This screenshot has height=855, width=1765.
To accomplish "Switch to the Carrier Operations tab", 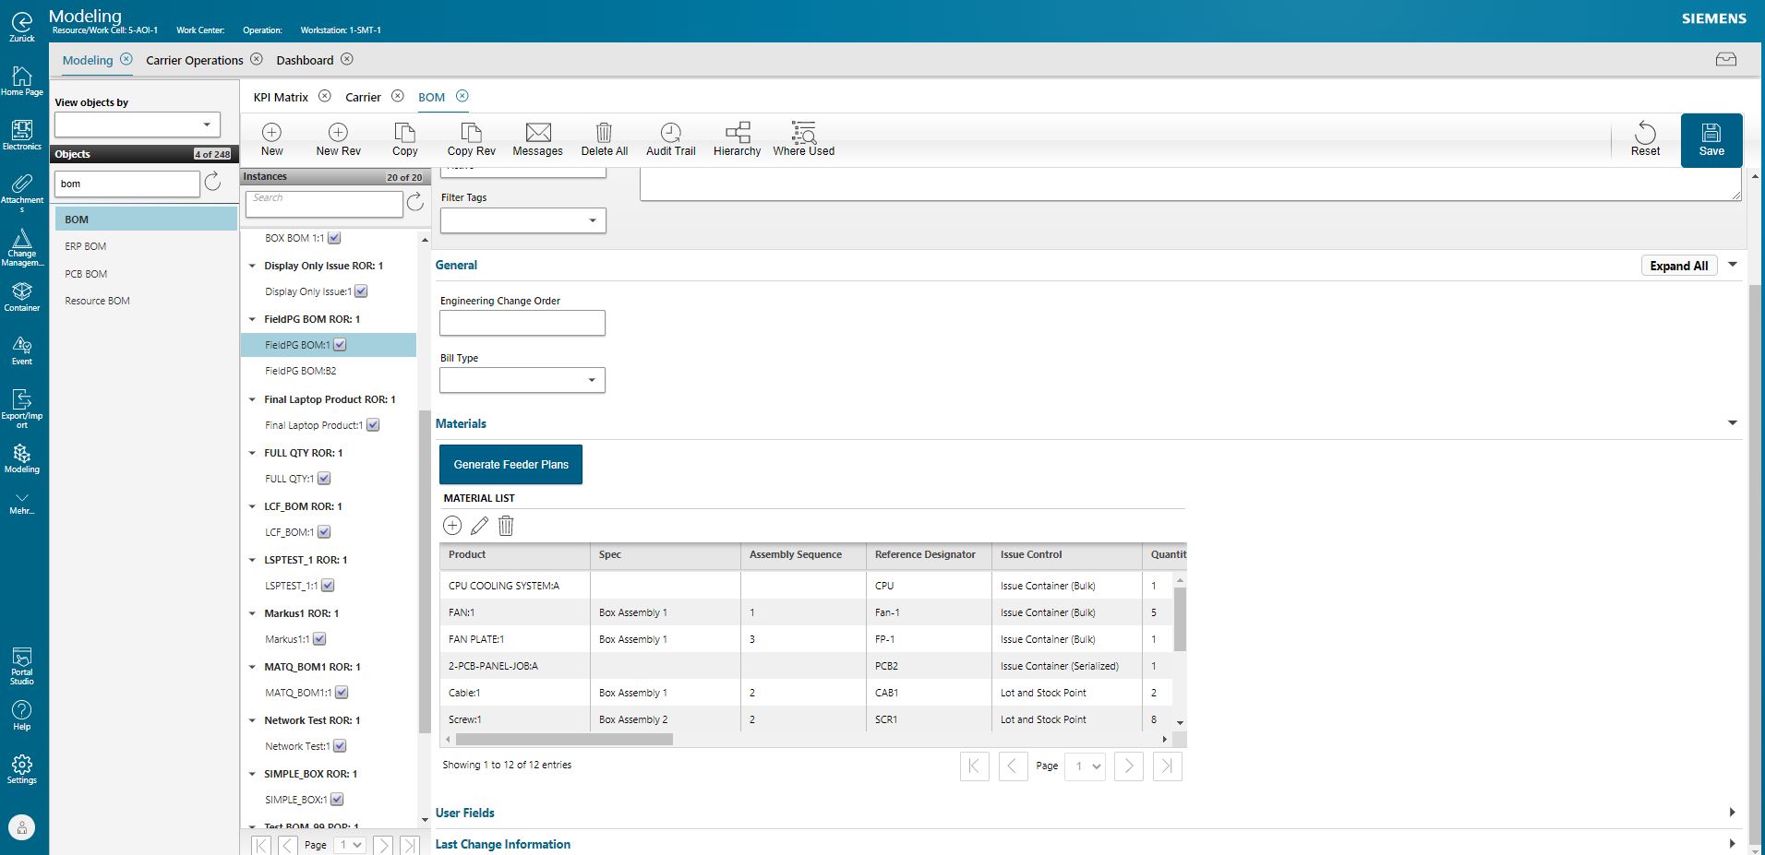I will [x=194, y=60].
